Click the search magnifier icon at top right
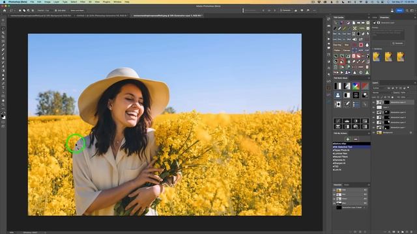The image size is (417, 234). coord(407,10)
